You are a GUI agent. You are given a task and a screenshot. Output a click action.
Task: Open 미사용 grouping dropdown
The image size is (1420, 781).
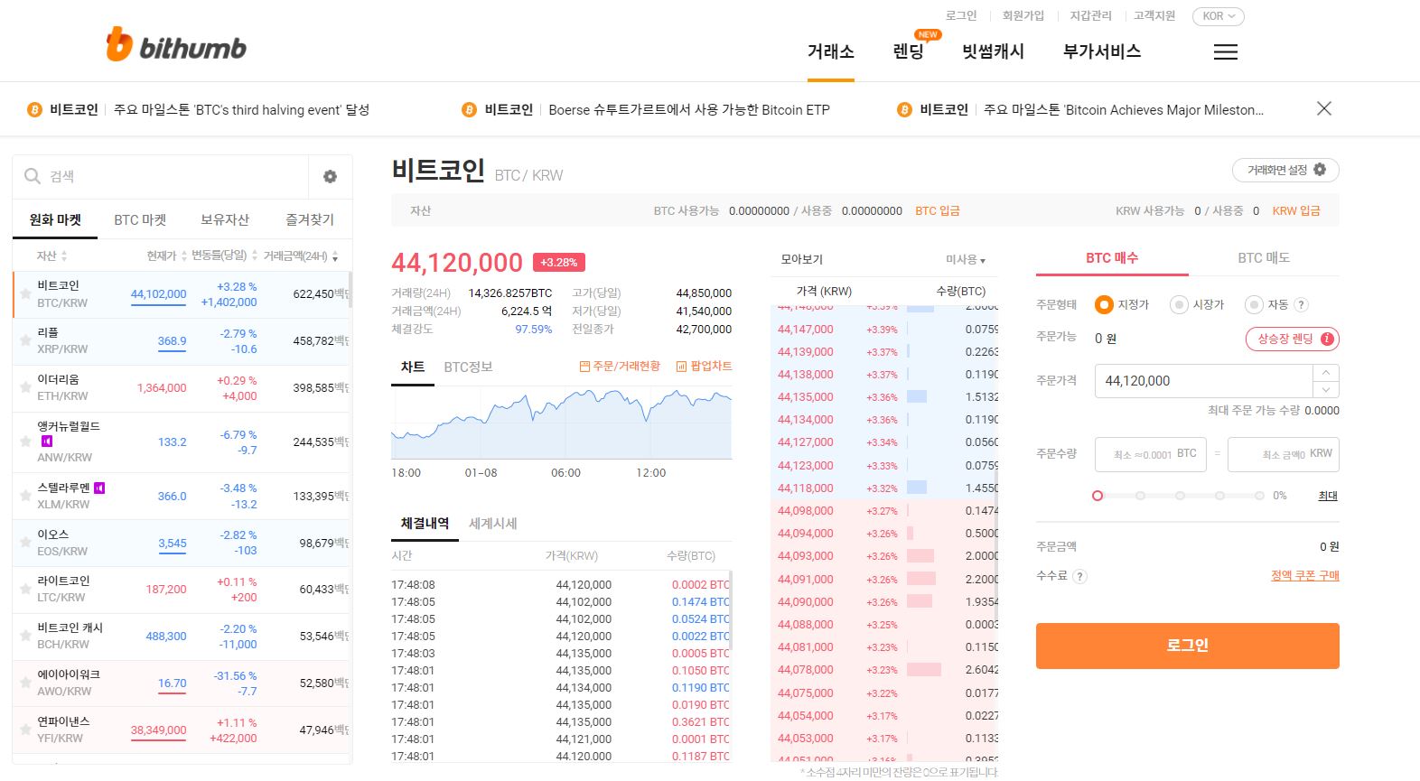965,259
